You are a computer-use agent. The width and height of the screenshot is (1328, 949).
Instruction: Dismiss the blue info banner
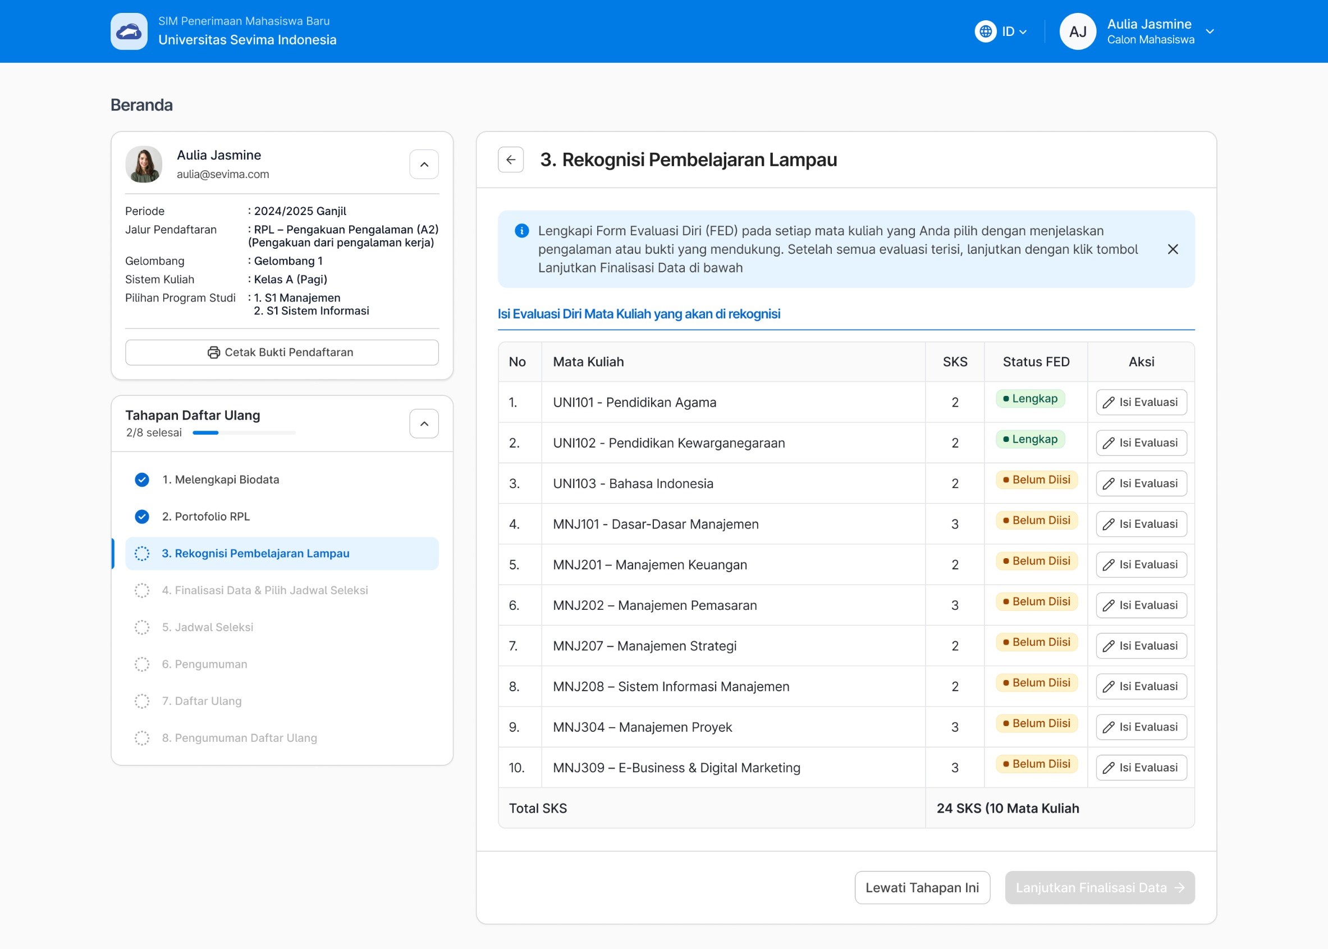(1172, 249)
